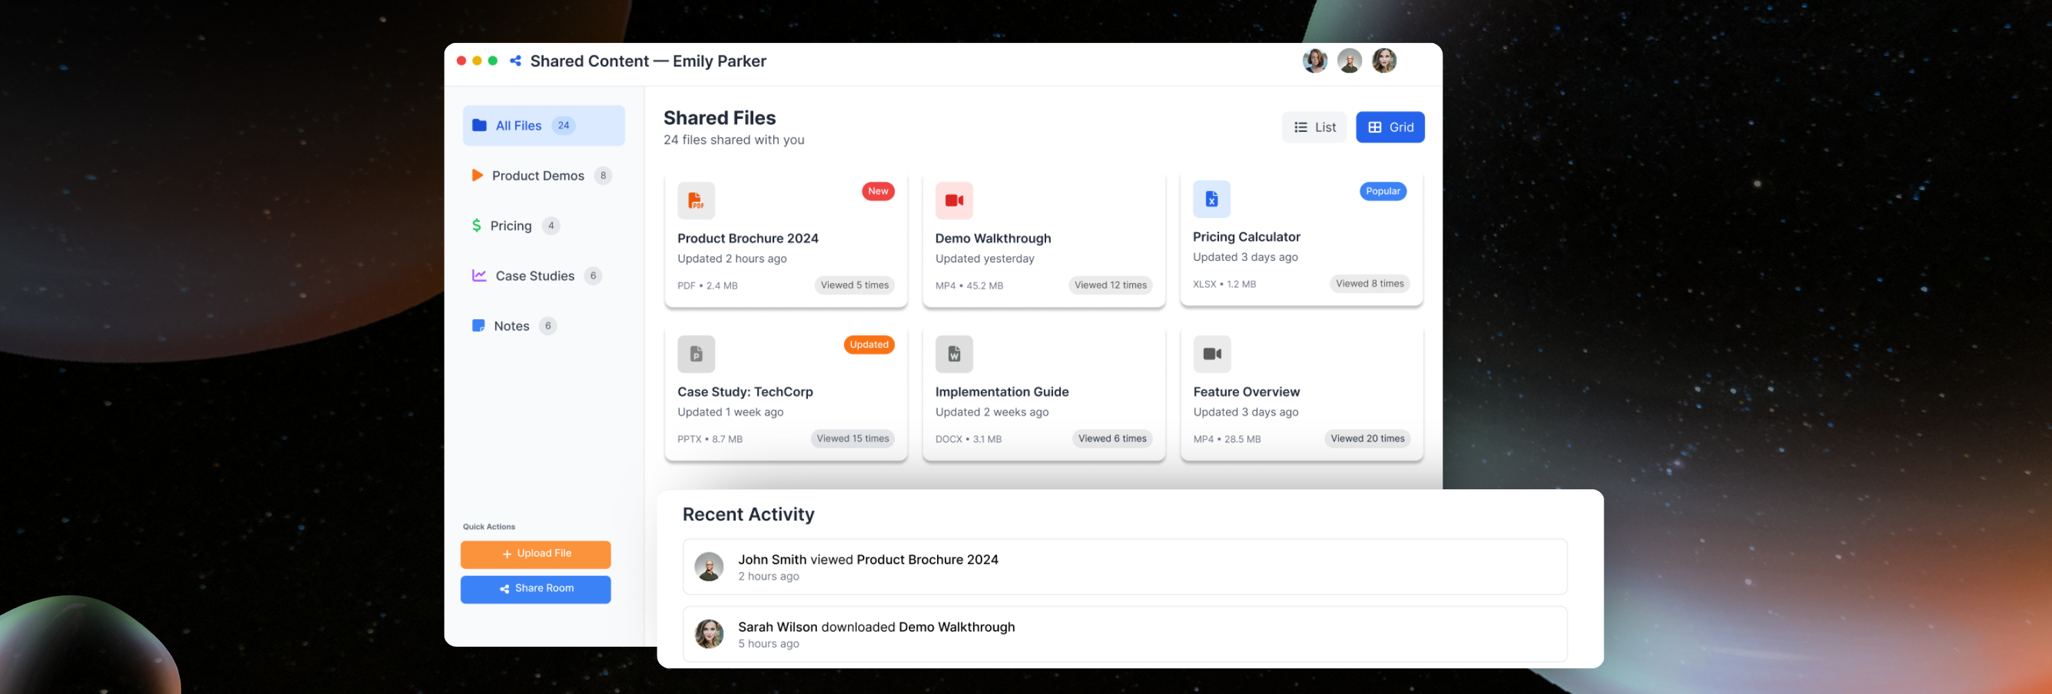Click the Word icon on Implementation Guide
2052x694 pixels.
click(954, 354)
